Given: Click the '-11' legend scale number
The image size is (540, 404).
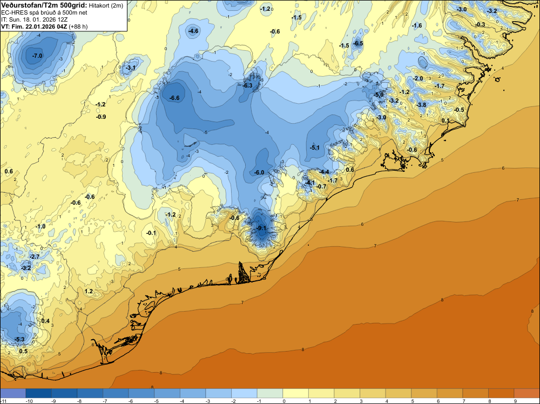Looking at the screenshot, I should 3,401.
